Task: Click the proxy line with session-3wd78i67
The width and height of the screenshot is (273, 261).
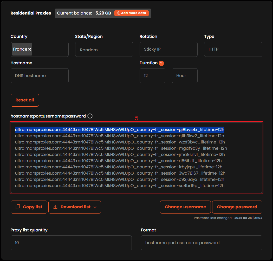Action: point(120,173)
